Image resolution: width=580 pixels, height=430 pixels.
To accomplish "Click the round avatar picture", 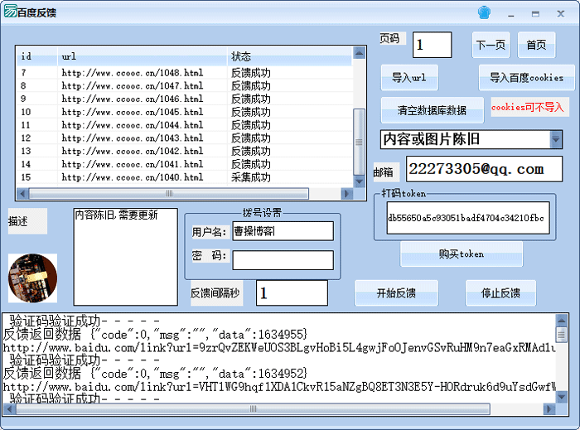I will pyautogui.click(x=32, y=278).
